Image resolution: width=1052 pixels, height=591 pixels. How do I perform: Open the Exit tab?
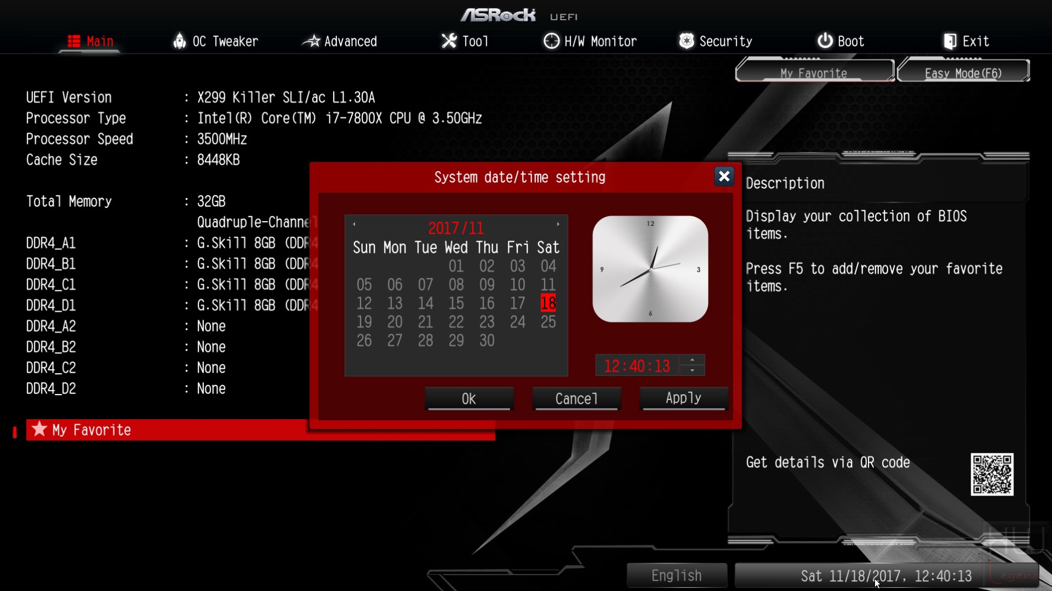point(966,41)
